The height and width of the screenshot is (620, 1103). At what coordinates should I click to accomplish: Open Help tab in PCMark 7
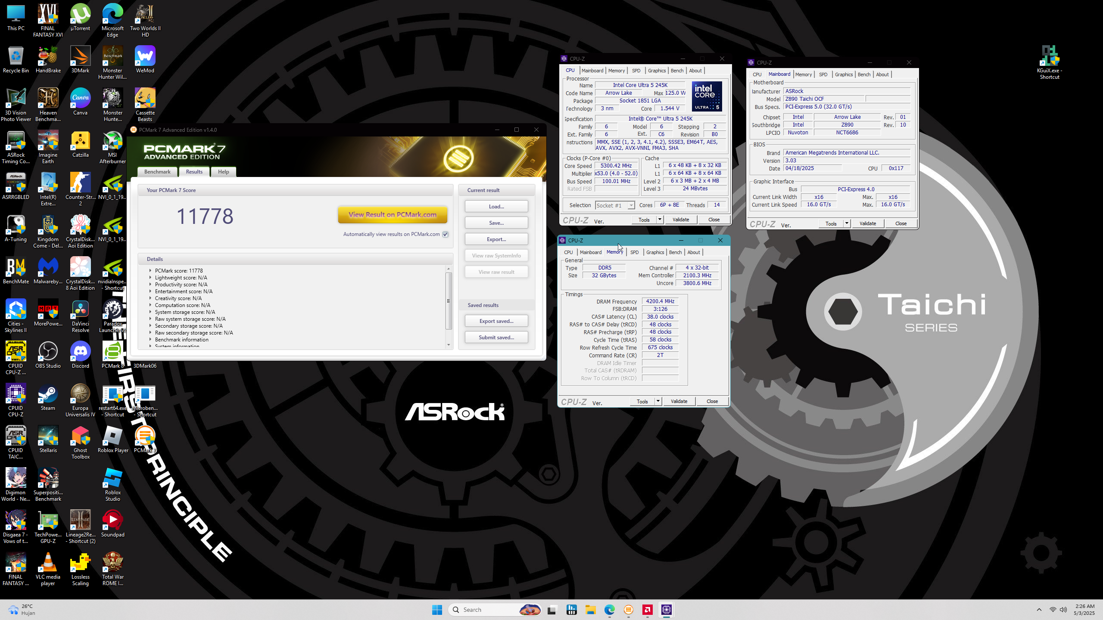point(223,172)
